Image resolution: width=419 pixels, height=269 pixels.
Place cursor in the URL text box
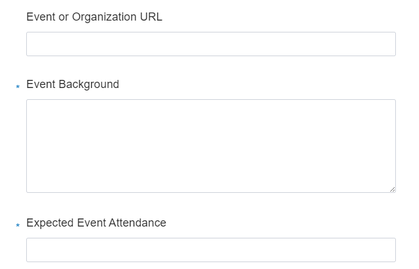click(x=210, y=44)
